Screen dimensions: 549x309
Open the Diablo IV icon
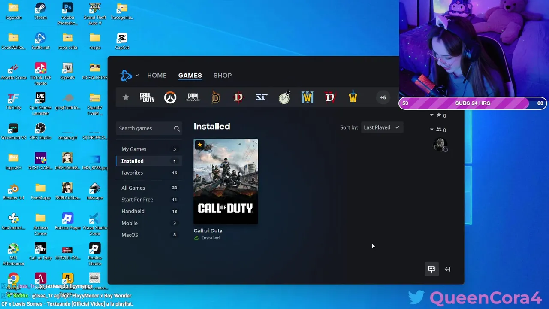click(x=330, y=97)
